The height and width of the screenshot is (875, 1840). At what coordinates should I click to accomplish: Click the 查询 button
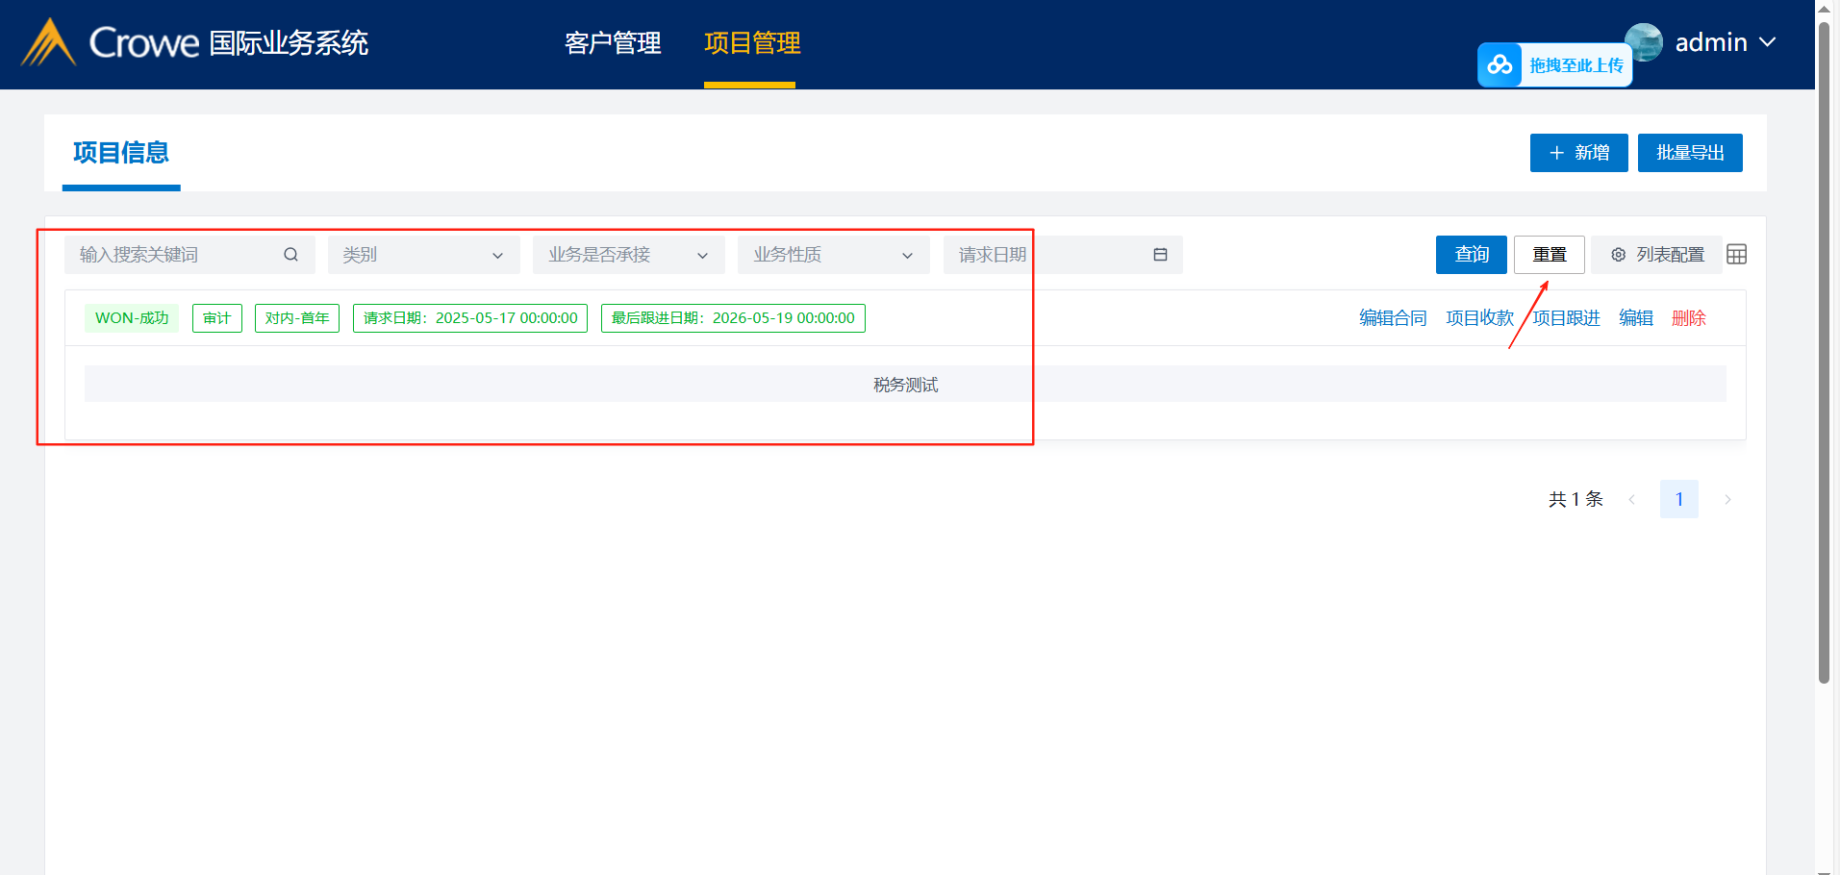[x=1472, y=255]
